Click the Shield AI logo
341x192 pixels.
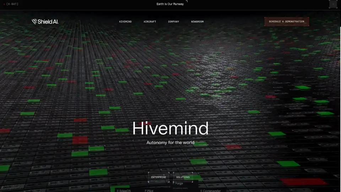tap(45, 22)
